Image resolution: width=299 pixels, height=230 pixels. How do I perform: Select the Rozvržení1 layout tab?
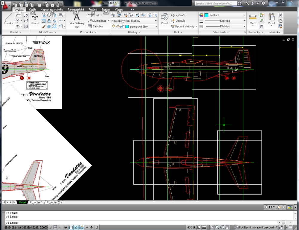coord(36,202)
